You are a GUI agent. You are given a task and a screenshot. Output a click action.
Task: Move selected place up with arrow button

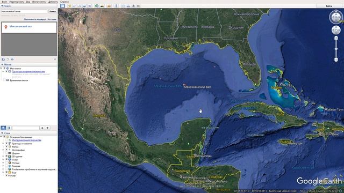tap(42, 128)
